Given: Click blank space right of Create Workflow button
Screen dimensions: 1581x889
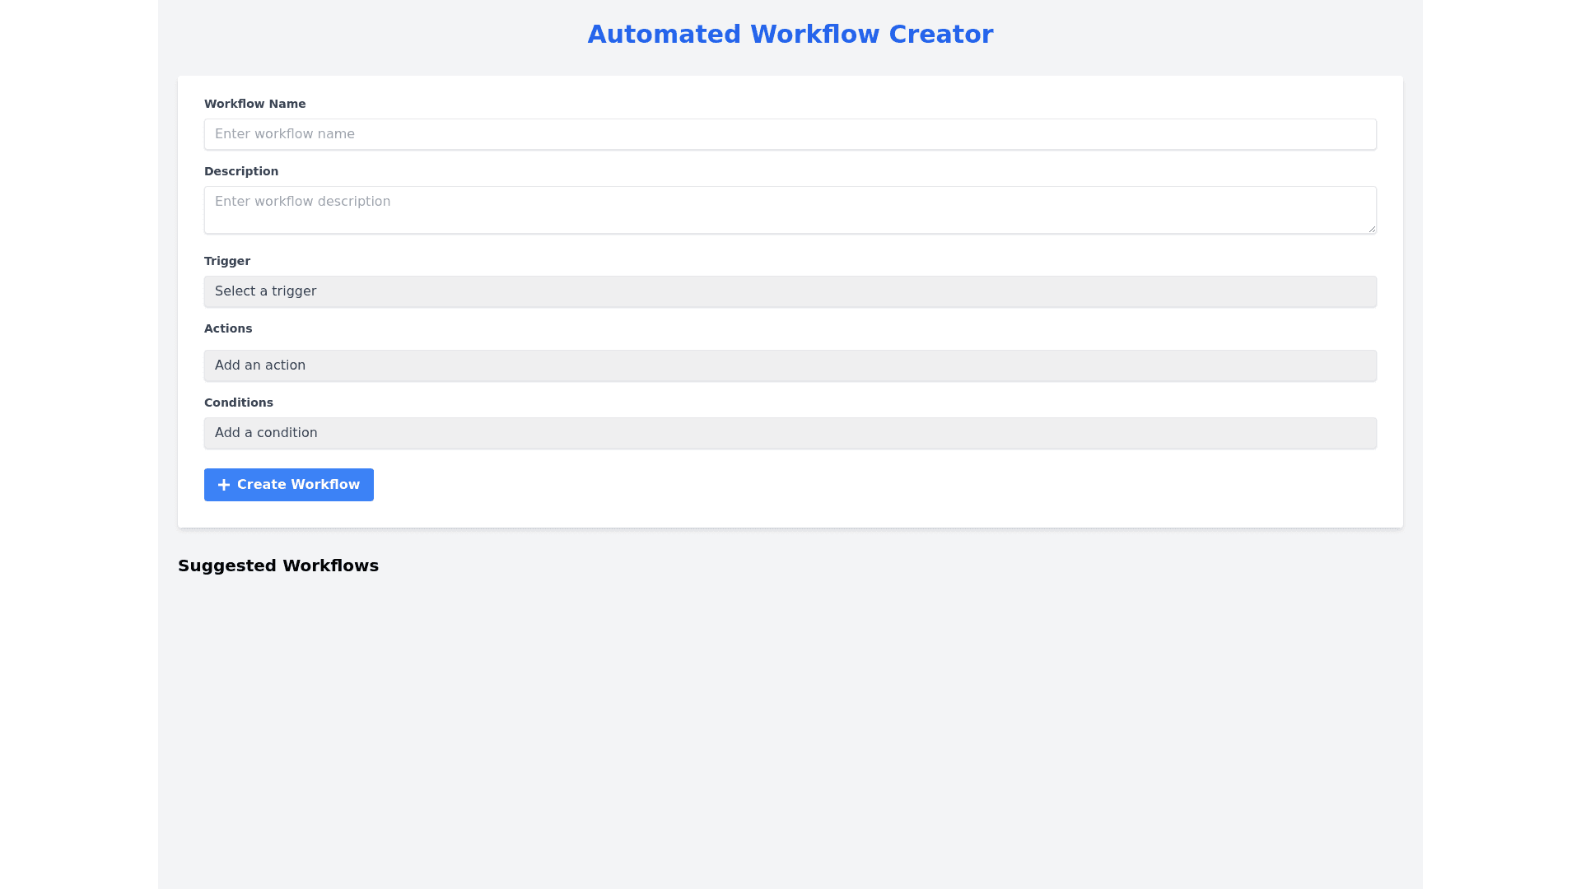Looking at the screenshot, I should pos(823,485).
